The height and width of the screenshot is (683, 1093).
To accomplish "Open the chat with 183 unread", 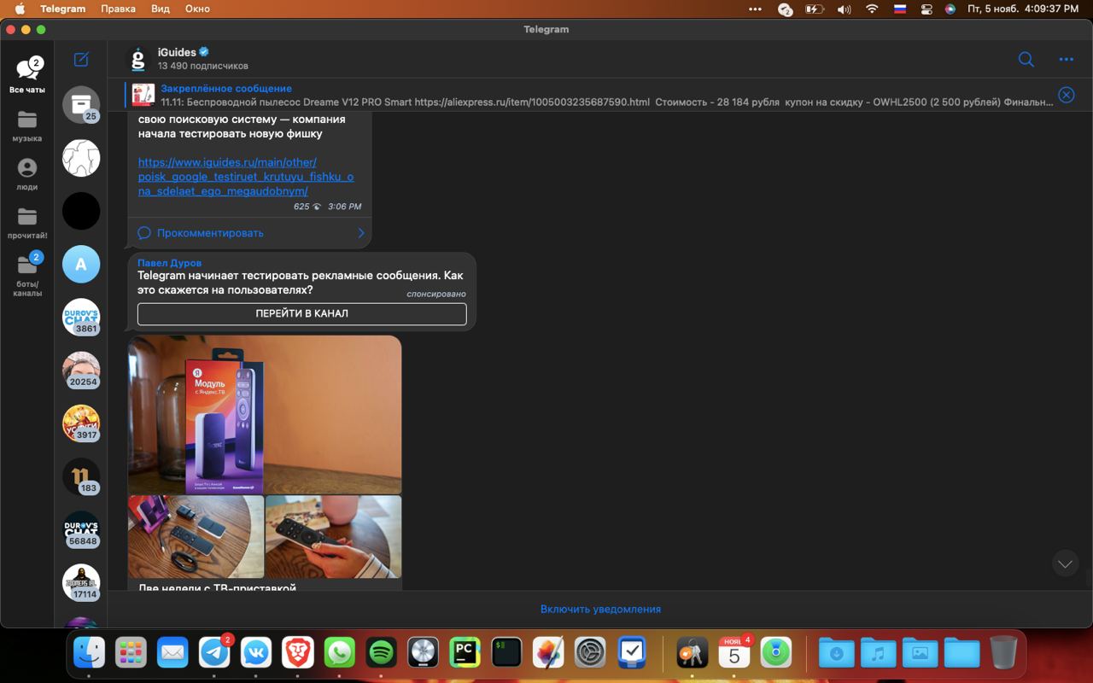I will (81, 476).
